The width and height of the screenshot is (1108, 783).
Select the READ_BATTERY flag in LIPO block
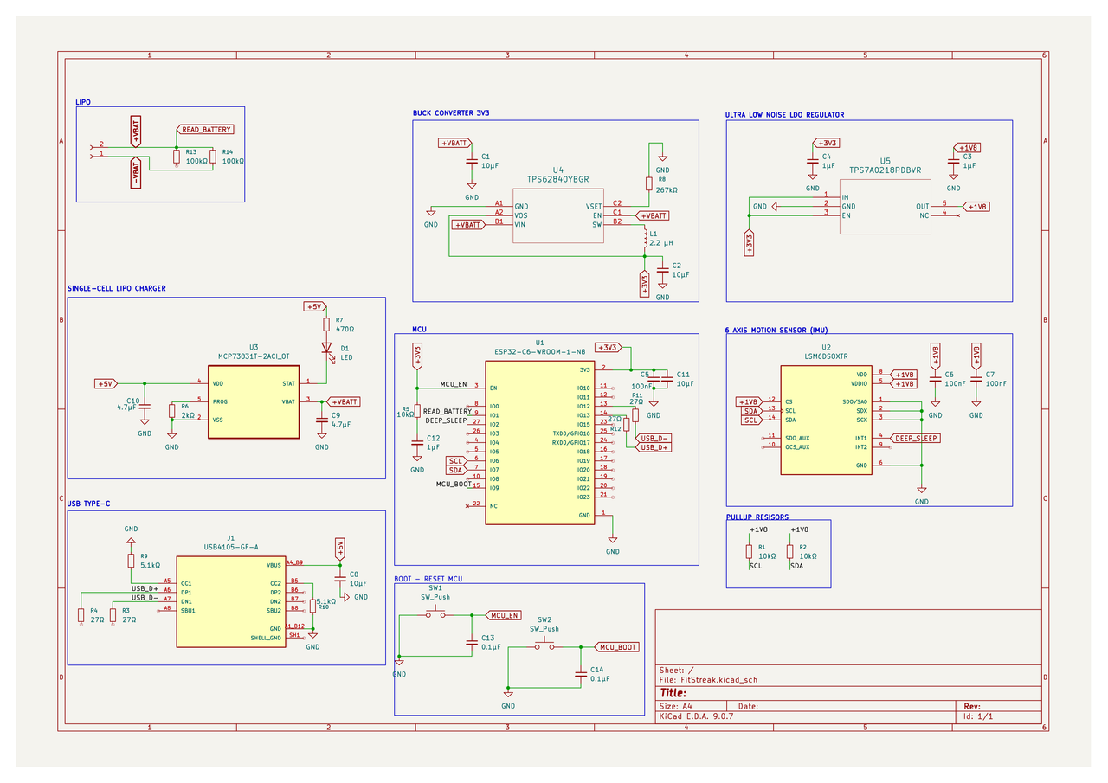(x=205, y=129)
